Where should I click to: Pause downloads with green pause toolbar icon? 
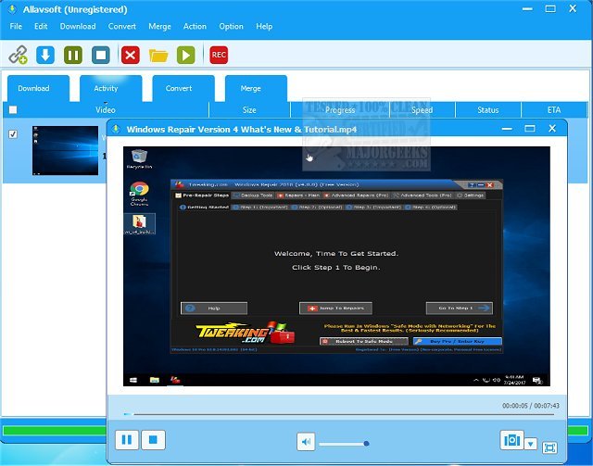[73, 55]
